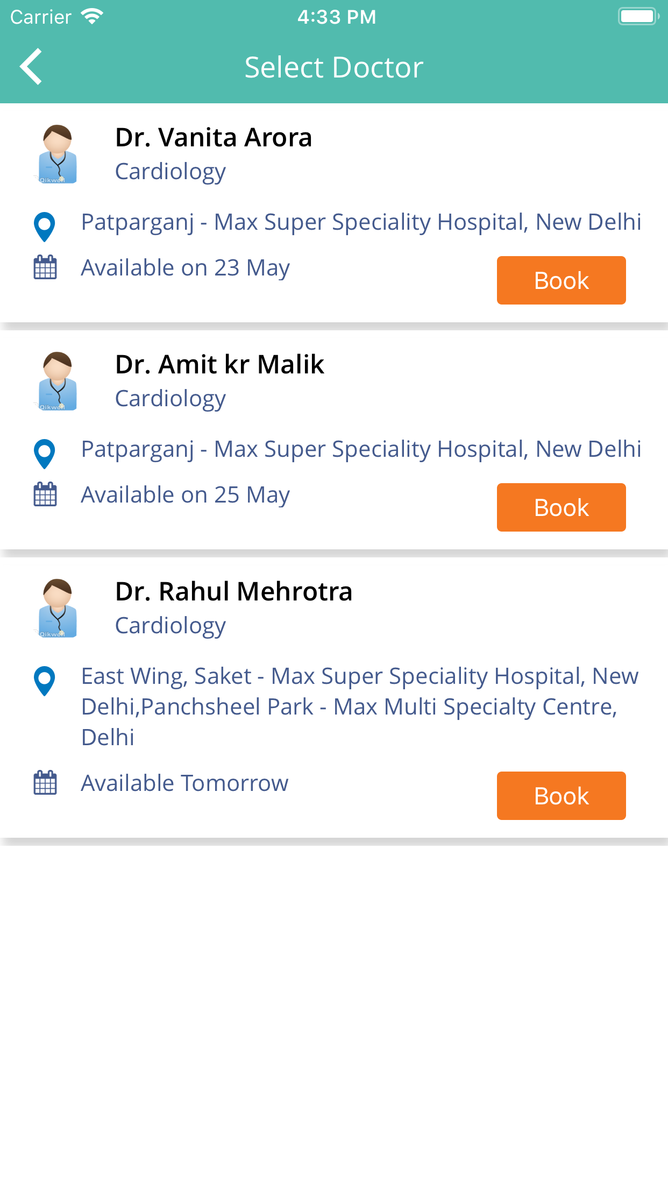Open Dr. Amit kr Malik's name
Viewport: 668px width, 1188px height.
coord(219,365)
